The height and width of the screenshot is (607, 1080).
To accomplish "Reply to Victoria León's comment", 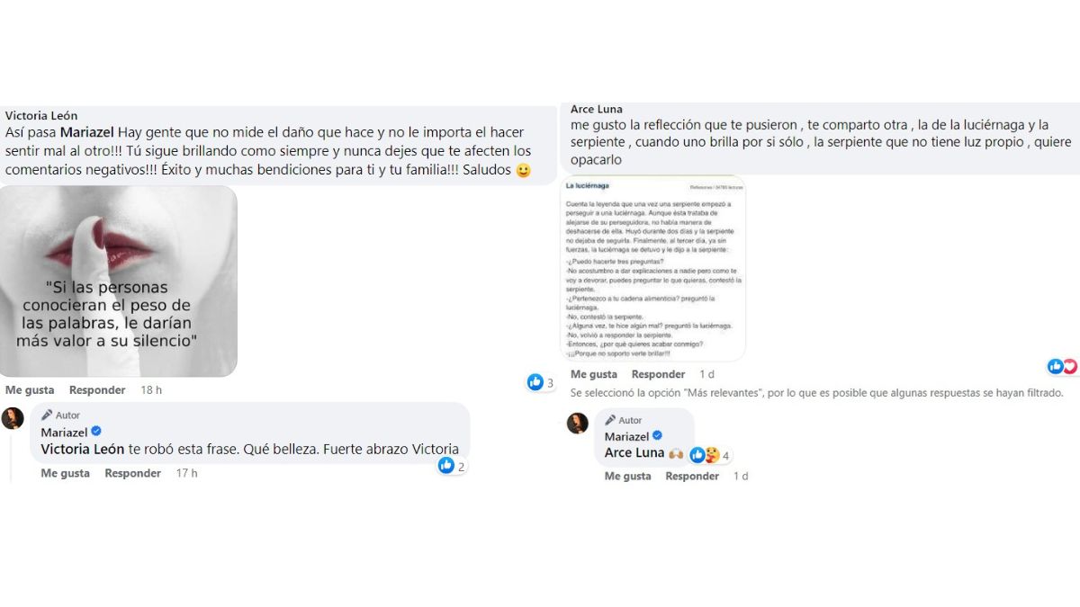I will [97, 390].
